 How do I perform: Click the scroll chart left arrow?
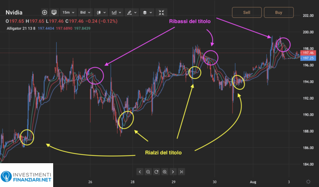(x=140, y=172)
